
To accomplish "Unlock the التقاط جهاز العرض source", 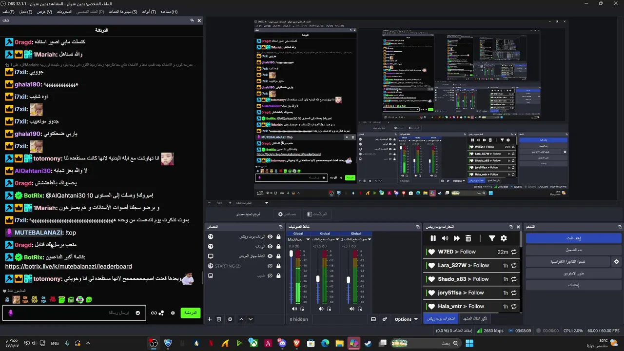I will pyautogui.click(x=278, y=256).
